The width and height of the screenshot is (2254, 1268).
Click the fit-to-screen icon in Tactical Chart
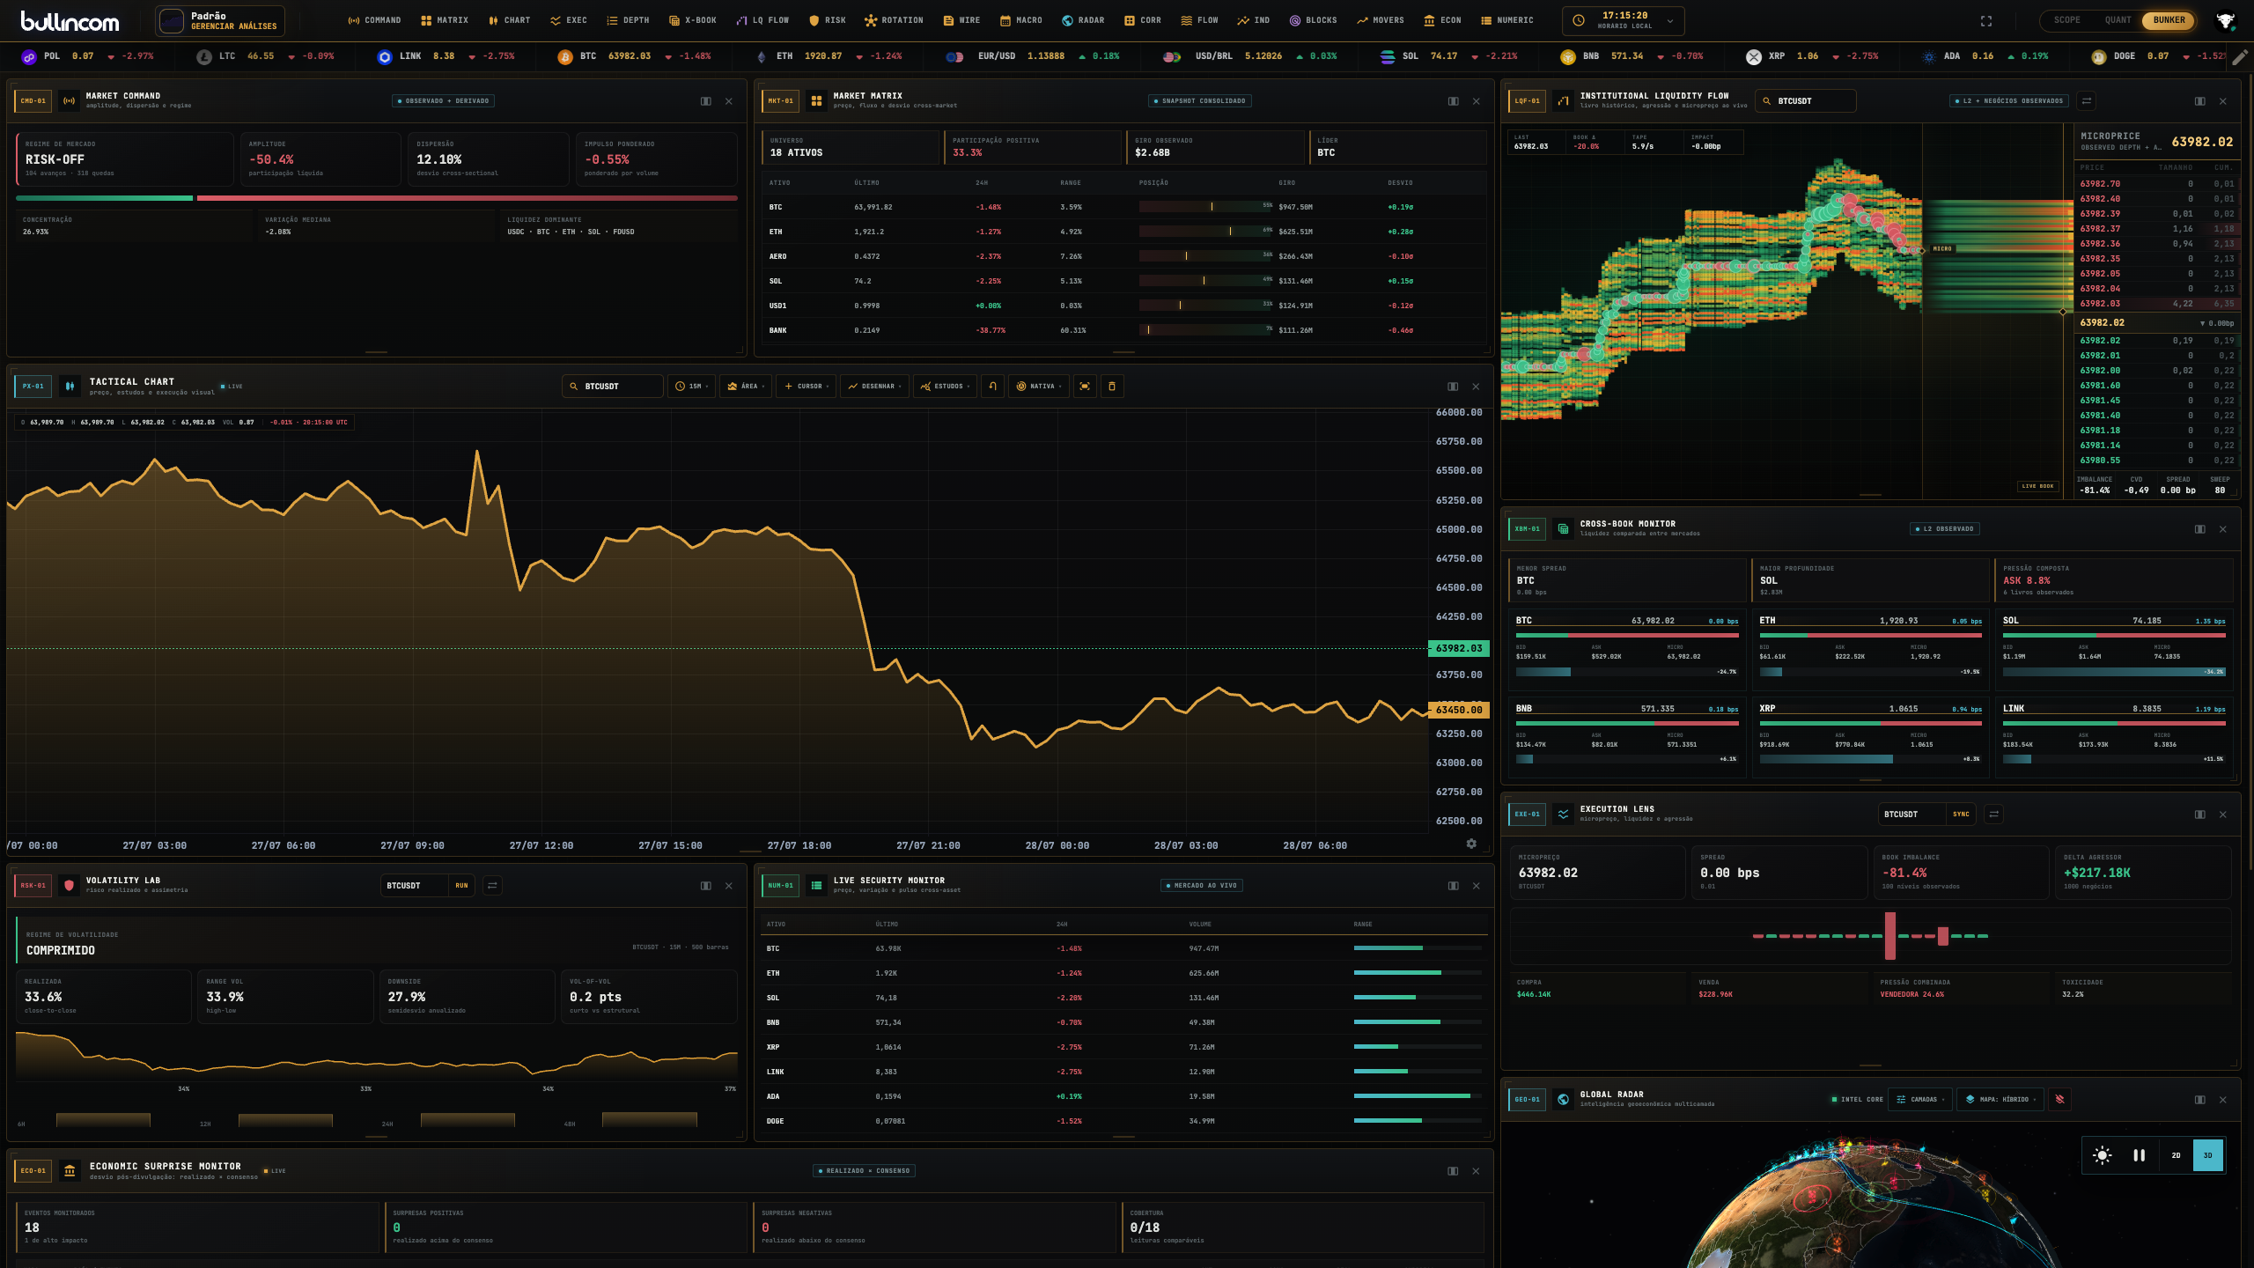click(1085, 387)
